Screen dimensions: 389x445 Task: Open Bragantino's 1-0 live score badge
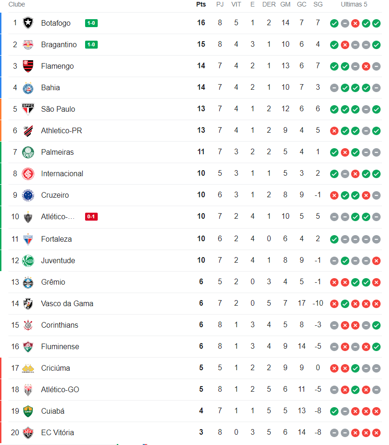91,44
